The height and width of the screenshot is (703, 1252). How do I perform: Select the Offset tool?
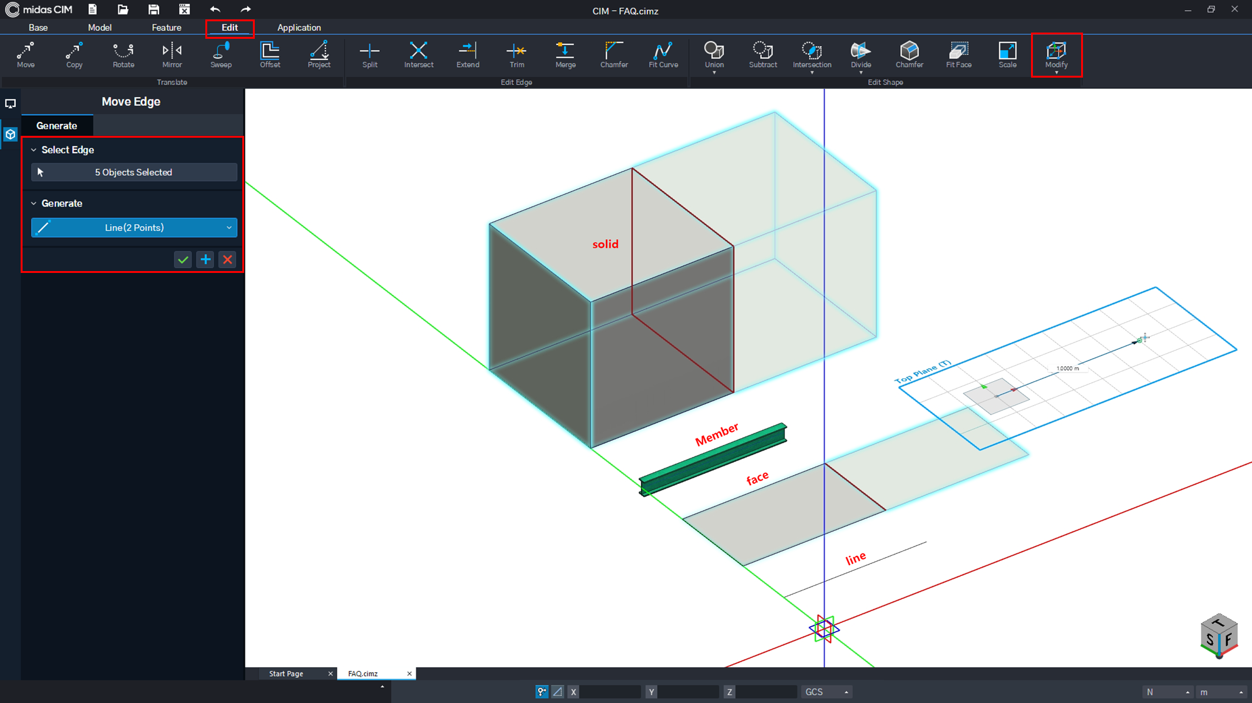270,55
